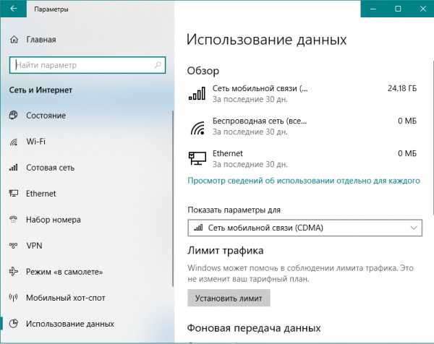Screen dimensions: 434x344
Task: Click the 24.18 ГБ usage value
Action: [x=402, y=88]
